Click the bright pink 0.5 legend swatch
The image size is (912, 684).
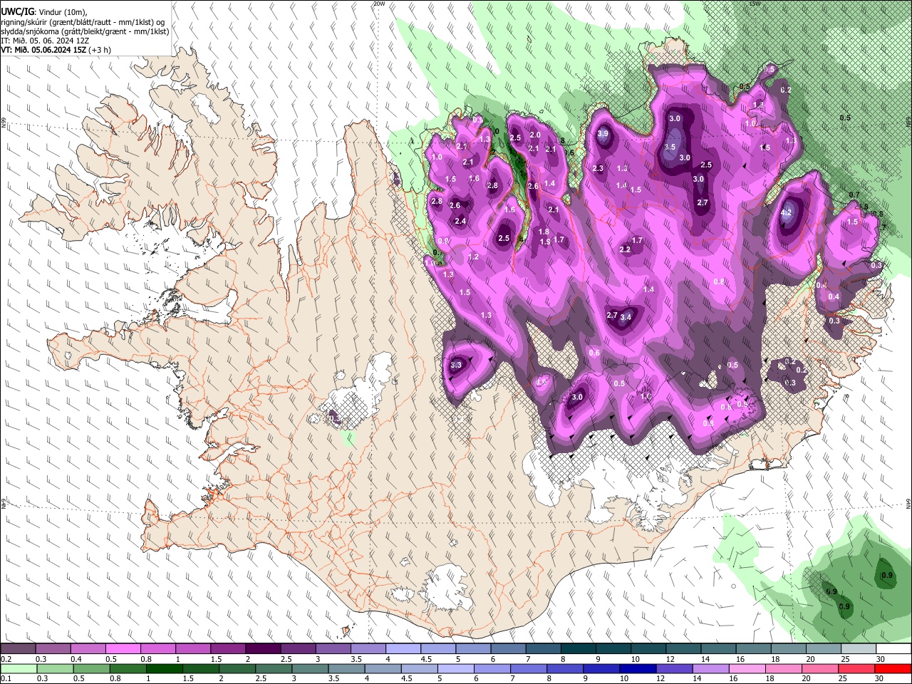click(123, 648)
